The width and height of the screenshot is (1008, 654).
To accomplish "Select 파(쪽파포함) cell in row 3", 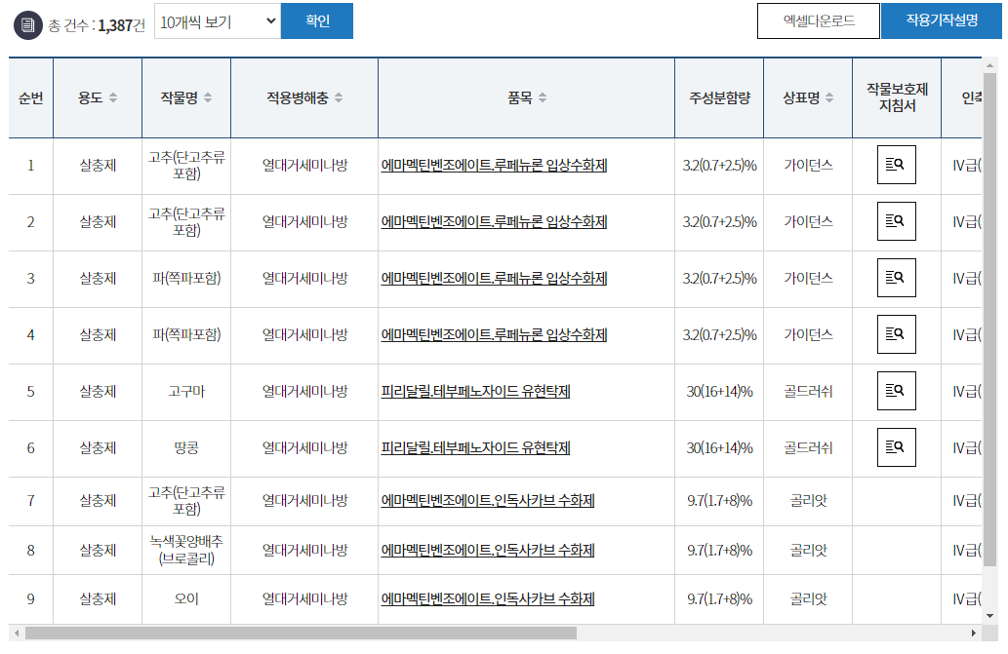I will point(186,279).
